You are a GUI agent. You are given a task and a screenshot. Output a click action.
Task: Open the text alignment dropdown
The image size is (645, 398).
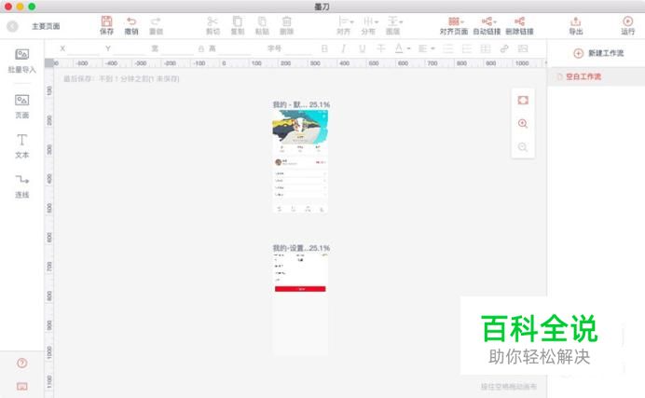click(x=426, y=48)
